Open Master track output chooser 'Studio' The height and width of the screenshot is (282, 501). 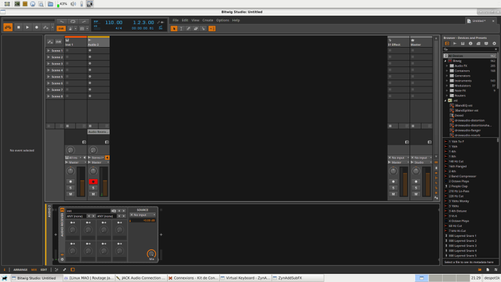coord(421,162)
